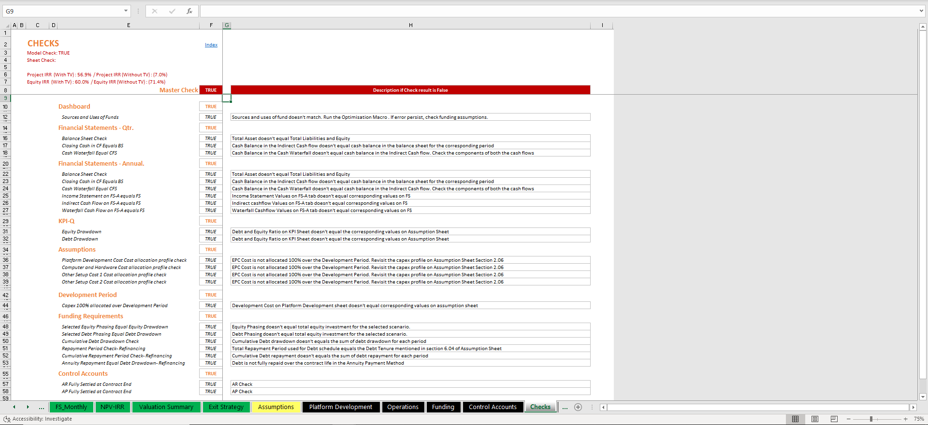Click the zoom in plus button

click(905, 419)
